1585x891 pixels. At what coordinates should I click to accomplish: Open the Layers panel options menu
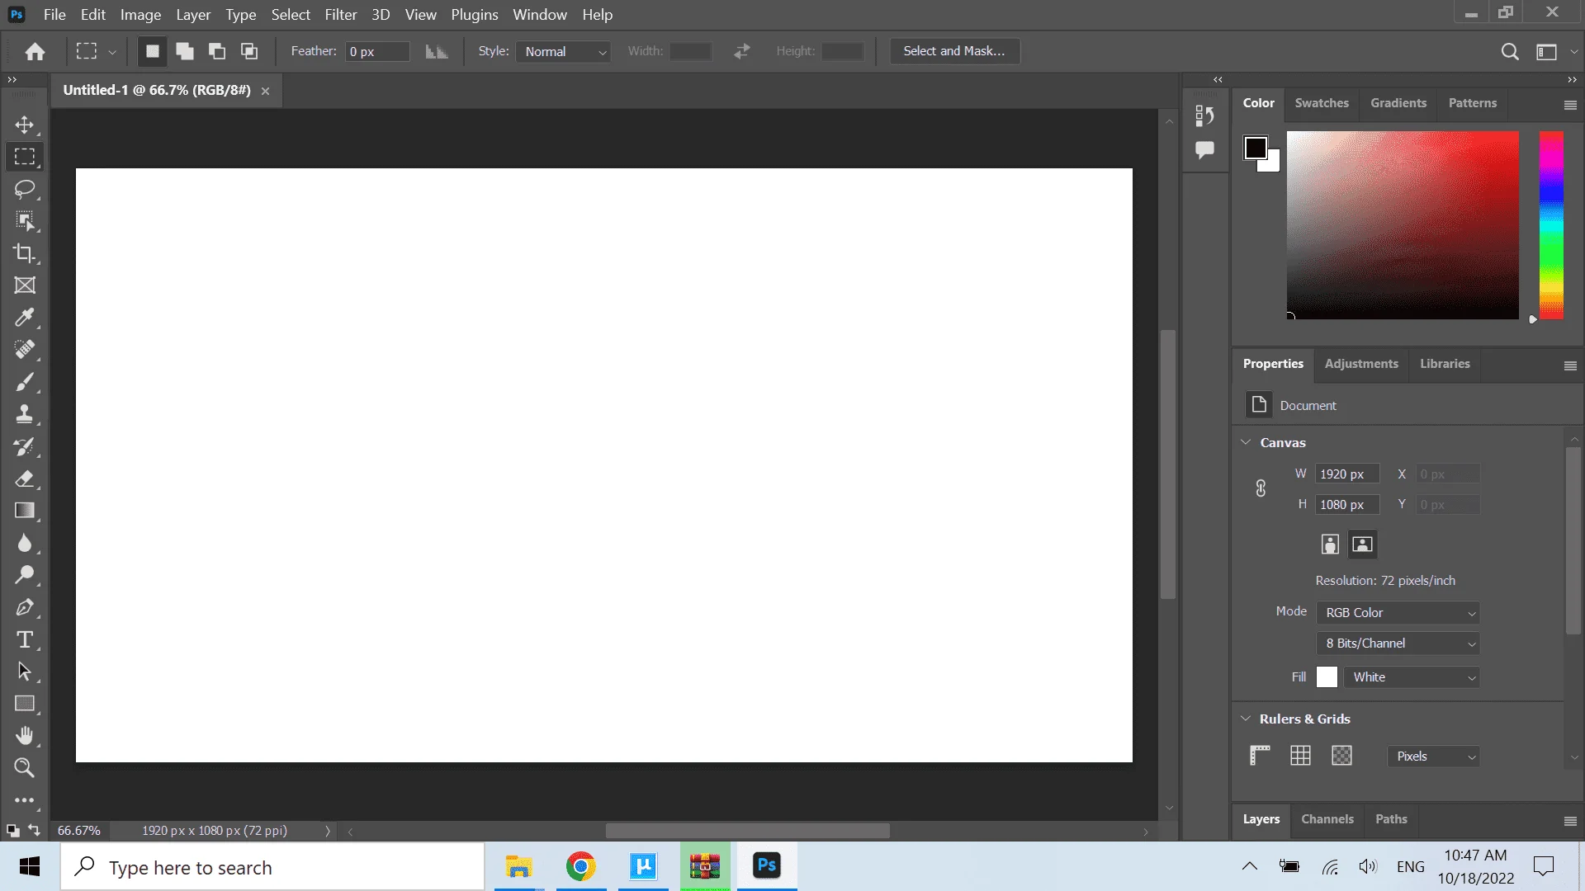pyautogui.click(x=1570, y=821)
